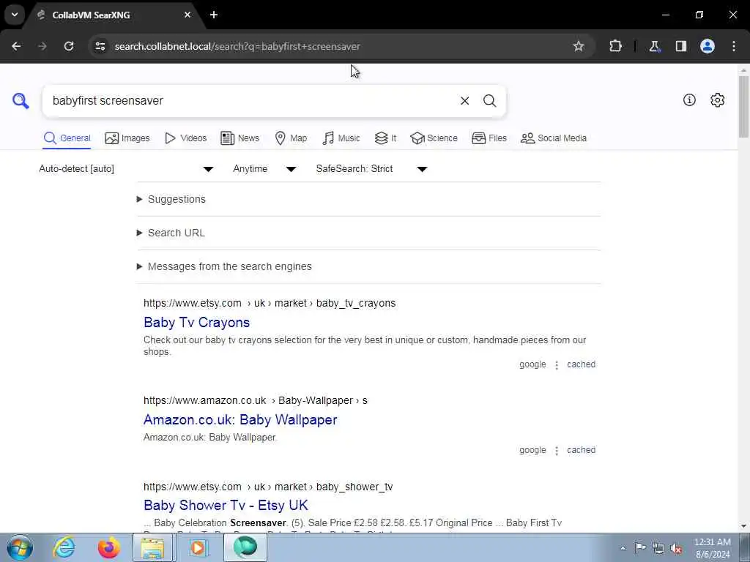The height and width of the screenshot is (562, 750).
Task: Switch to the Images tab
Action: (x=127, y=138)
